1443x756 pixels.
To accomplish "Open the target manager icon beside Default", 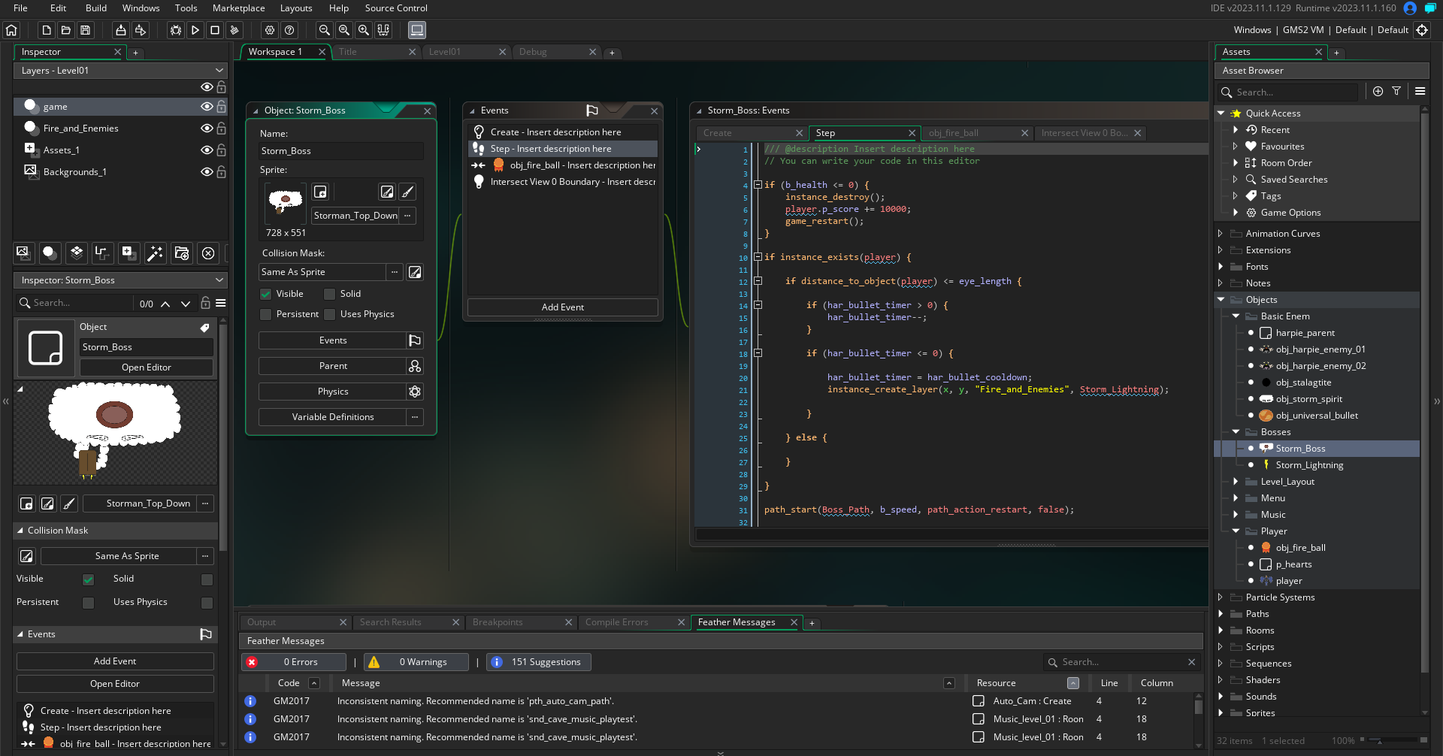I will pos(1422,30).
